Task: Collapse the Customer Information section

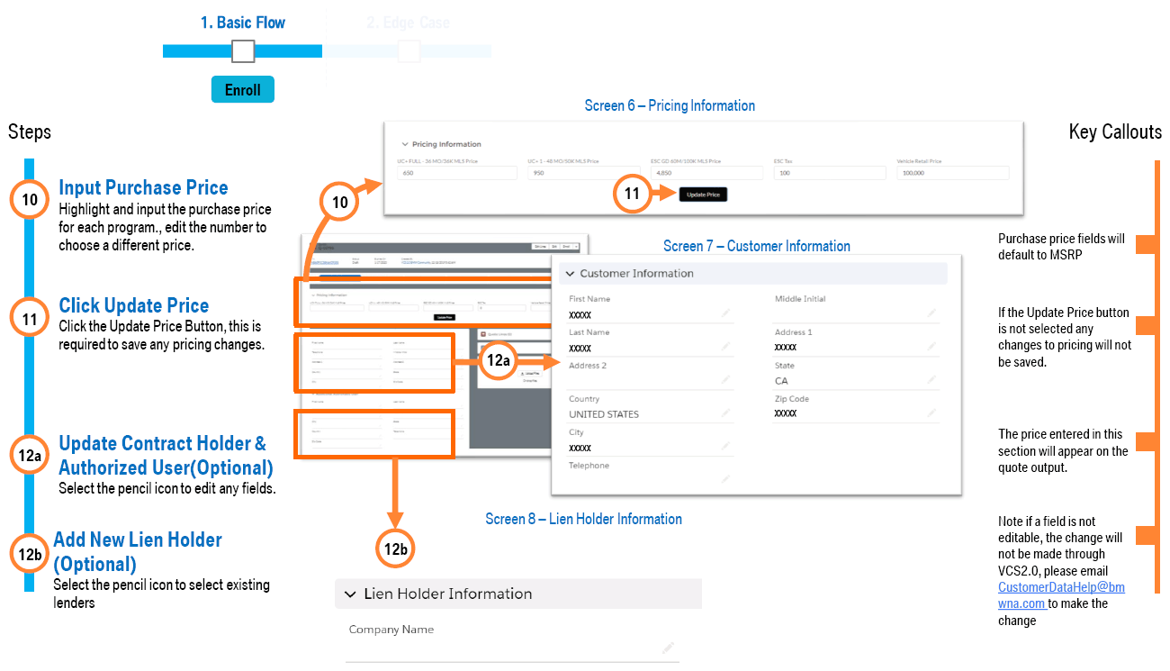Action: pos(570,274)
